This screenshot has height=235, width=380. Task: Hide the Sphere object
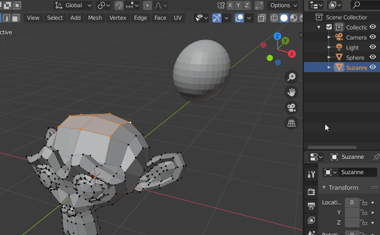pos(373,57)
